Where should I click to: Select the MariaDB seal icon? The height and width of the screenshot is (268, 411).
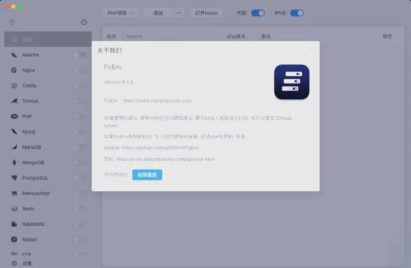14,147
